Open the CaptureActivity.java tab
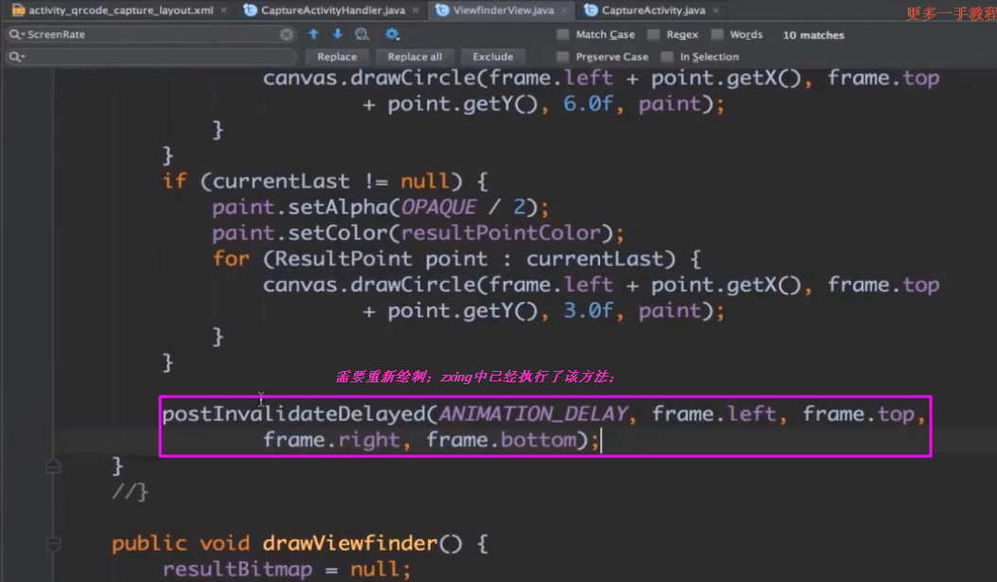This screenshot has width=997, height=582. [x=652, y=10]
